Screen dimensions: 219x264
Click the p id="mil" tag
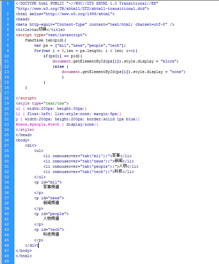(48, 182)
